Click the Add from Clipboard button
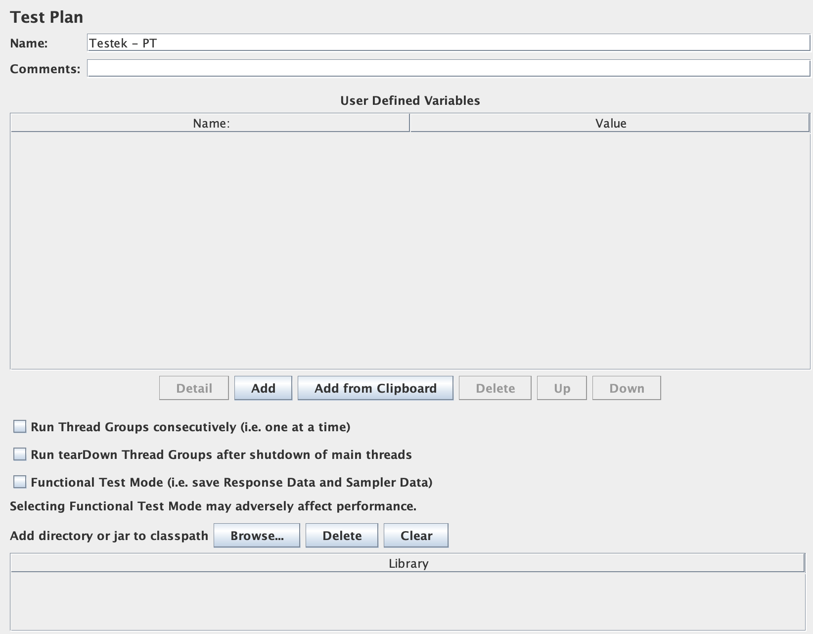The height and width of the screenshot is (634, 813). 375,388
